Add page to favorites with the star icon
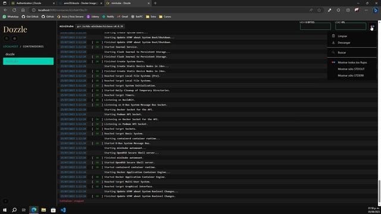This screenshot has width=381, height=214. (319, 10)
